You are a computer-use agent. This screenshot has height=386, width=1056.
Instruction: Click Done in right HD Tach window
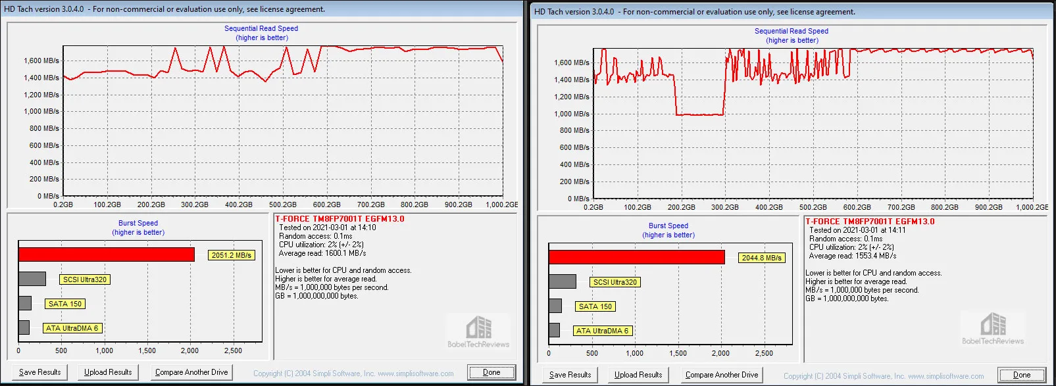pyautogui.click(x=1022, y=375)
